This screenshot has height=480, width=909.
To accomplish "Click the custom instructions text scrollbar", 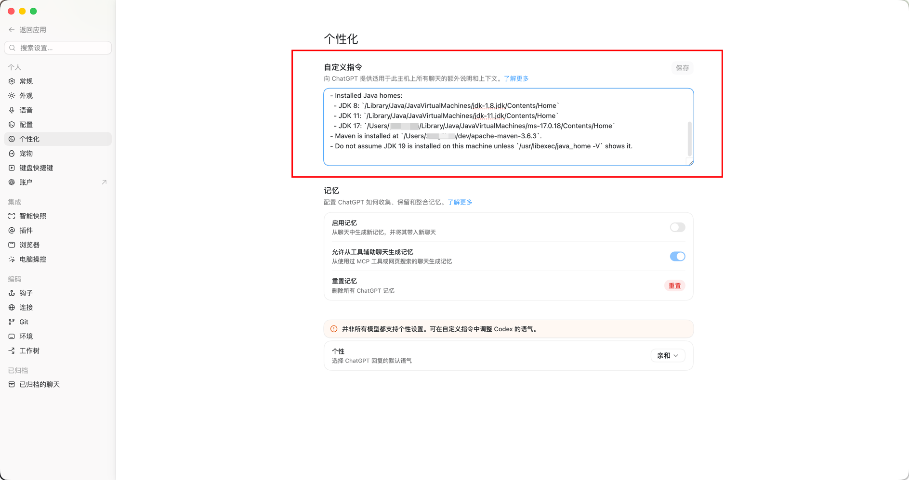I will [689, 139].
